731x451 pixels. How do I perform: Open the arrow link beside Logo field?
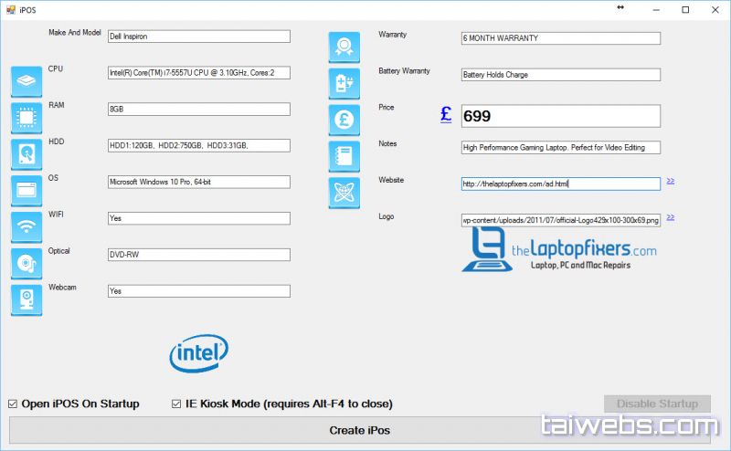click(671, 217)
